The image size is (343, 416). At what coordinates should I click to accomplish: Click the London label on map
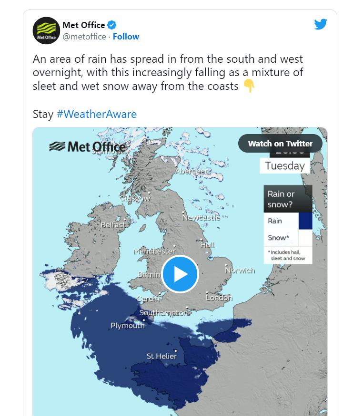click(219, 298)
